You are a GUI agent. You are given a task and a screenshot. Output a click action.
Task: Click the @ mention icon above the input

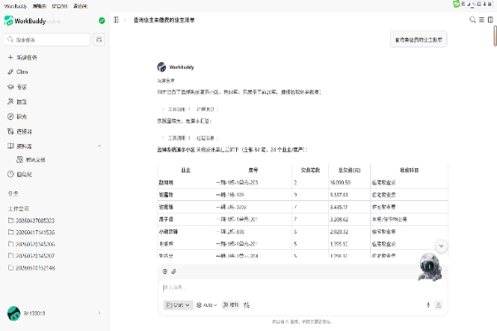tap(165, 271)
